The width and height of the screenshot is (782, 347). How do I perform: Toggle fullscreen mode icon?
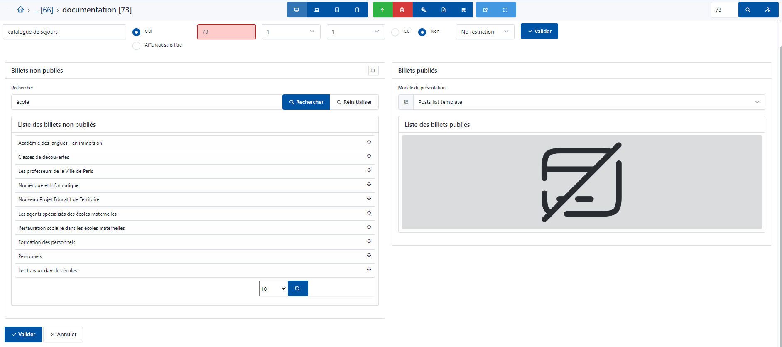click(505, 10)
